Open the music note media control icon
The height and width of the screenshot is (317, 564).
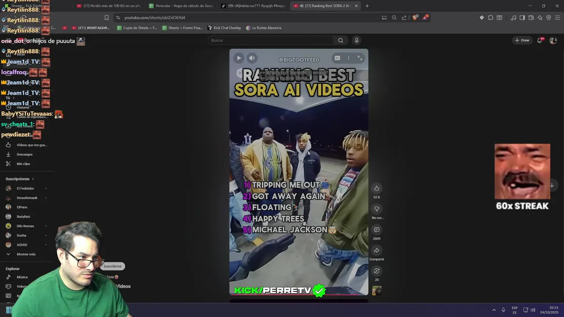coord(513,18)
